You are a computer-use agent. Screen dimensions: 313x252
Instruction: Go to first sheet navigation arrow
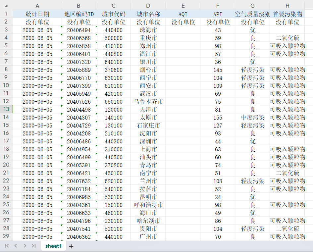[7, 246]
